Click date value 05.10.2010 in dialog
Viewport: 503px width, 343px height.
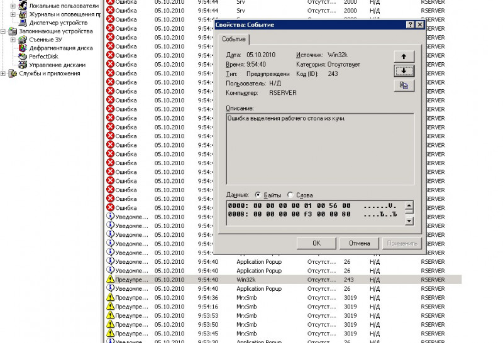click(x=261, y=55)
